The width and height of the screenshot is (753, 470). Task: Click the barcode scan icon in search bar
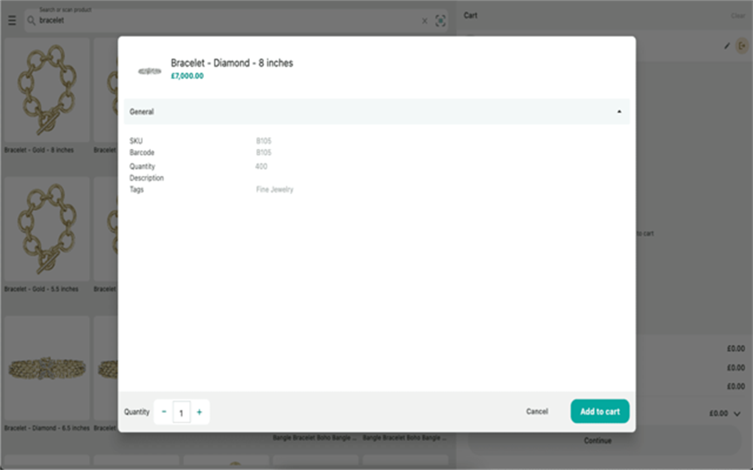pyautogui.click(x=441, y=20)
